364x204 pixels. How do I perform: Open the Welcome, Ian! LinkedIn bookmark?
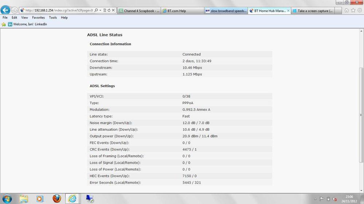[x=27, y=24]
